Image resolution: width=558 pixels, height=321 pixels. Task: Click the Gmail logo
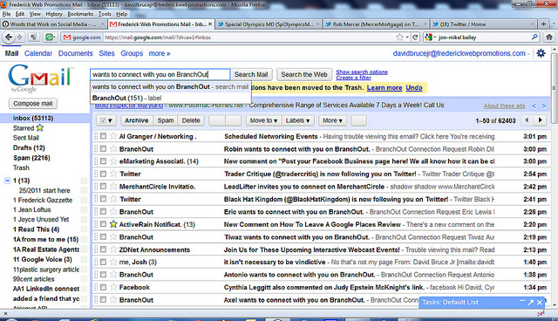click(x=40, y=78)
